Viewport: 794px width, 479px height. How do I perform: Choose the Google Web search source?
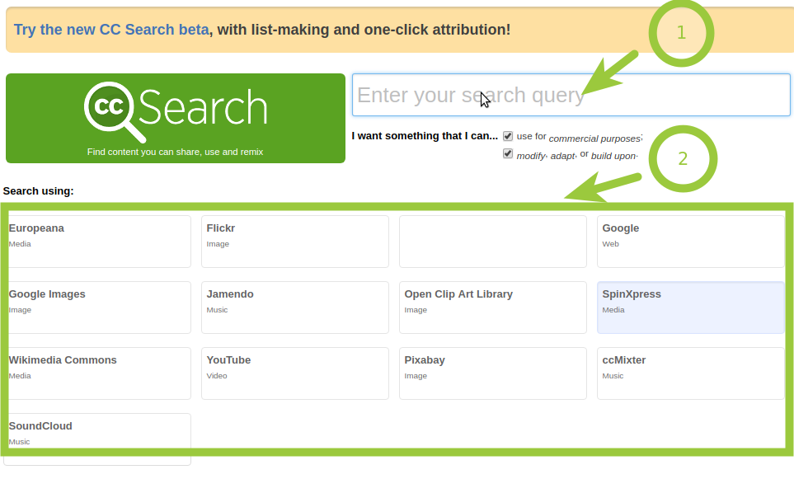point(691,242)
